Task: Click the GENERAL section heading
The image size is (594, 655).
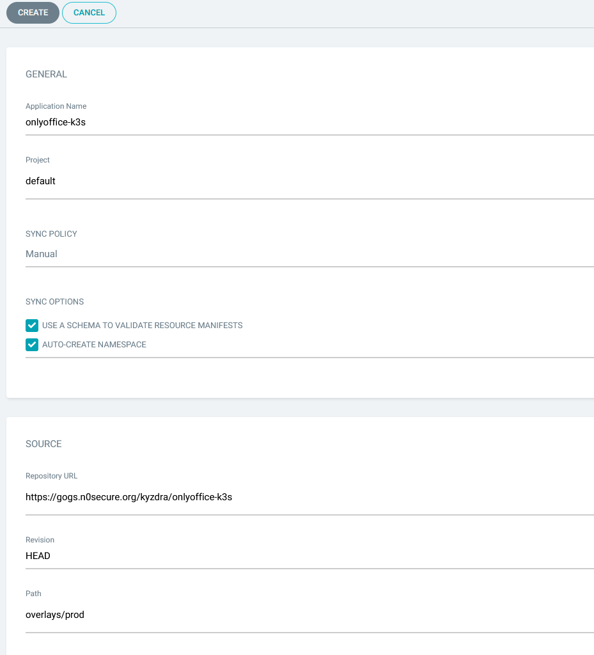Action: tap(46, 74)
